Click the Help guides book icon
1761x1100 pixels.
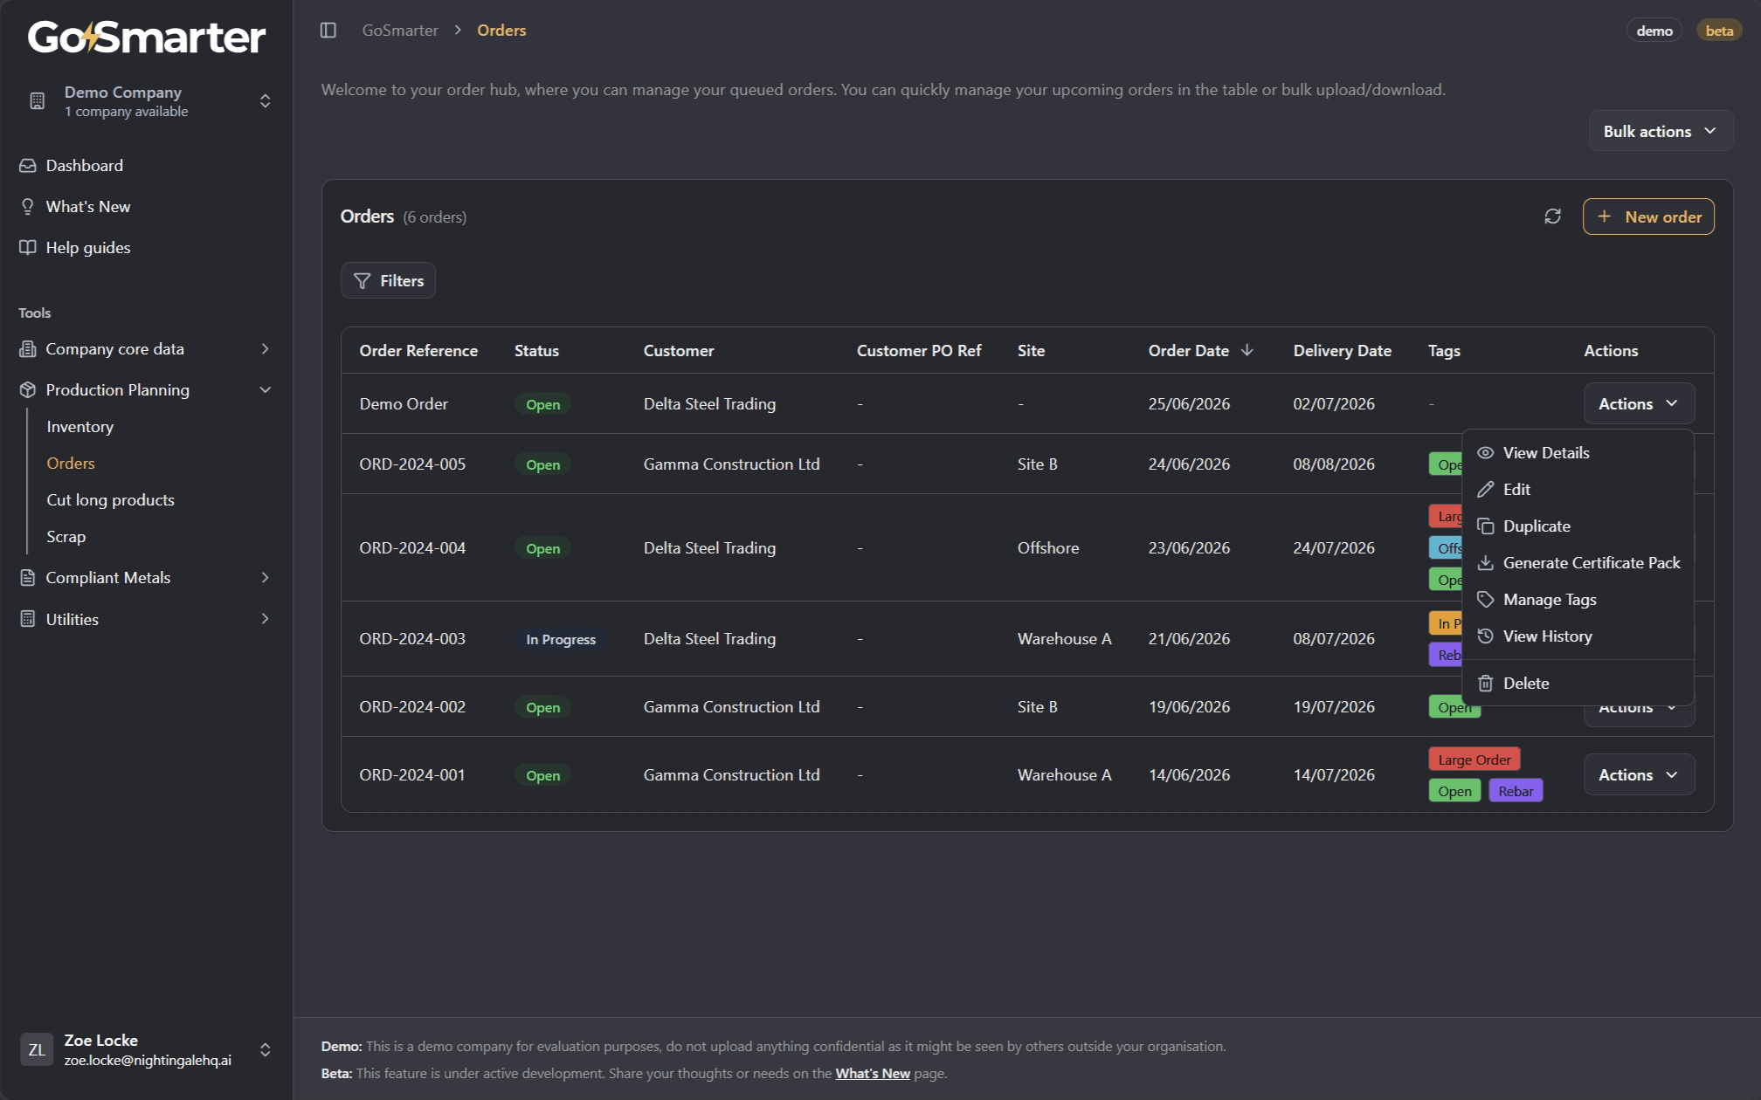coord(28,248)
